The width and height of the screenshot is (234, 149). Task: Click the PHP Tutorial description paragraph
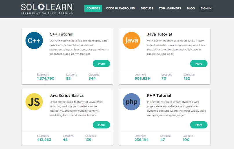click(177, 109)
